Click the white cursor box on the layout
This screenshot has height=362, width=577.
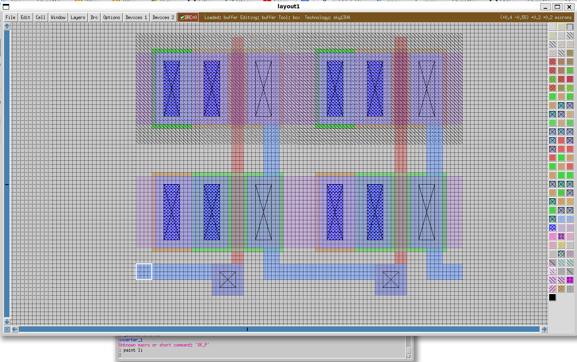click(144, 271)
